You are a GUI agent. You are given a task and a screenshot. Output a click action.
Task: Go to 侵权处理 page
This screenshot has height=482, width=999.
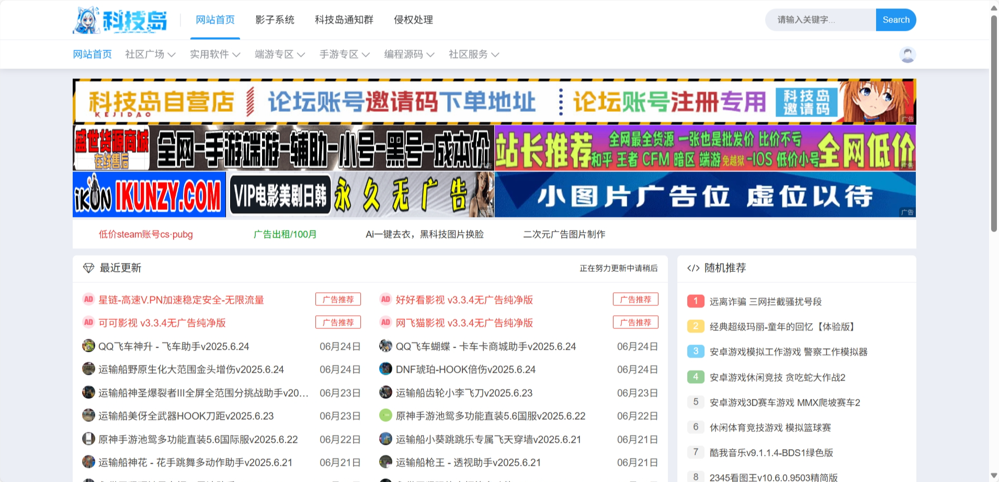point(413,20)
